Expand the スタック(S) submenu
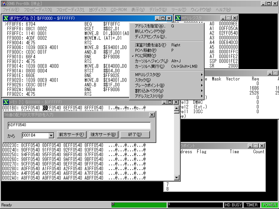The height and width of the screenshot is (209, 279). pos(167,80)
